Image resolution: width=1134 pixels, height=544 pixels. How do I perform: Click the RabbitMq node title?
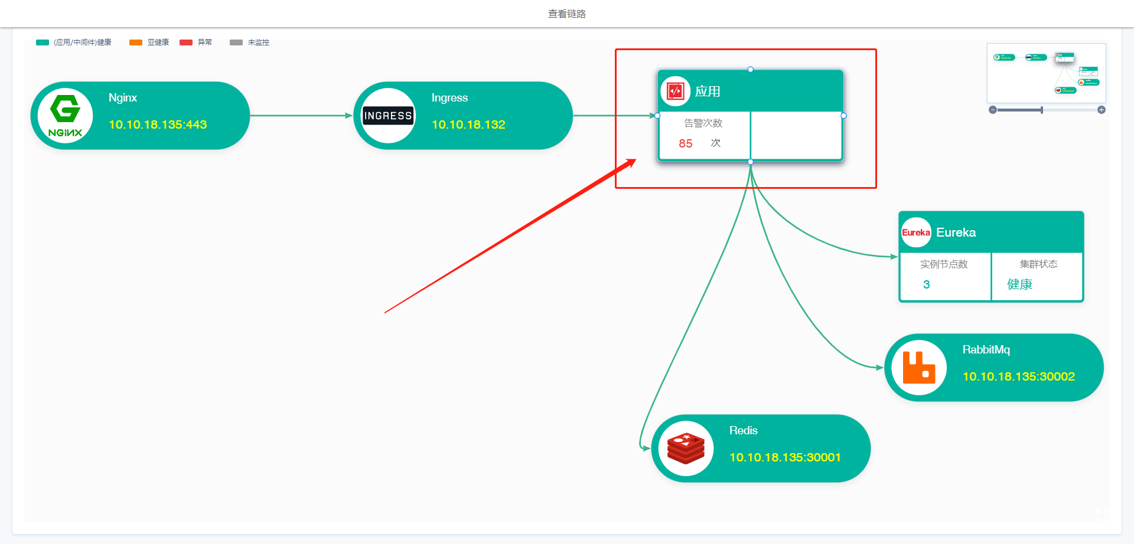(x=986, y=350)
